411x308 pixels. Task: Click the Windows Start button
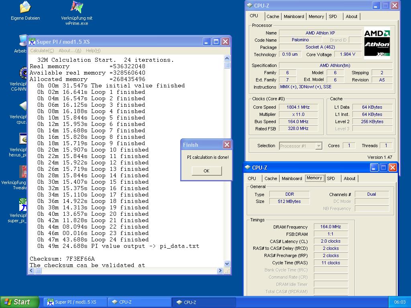(19, 302)
